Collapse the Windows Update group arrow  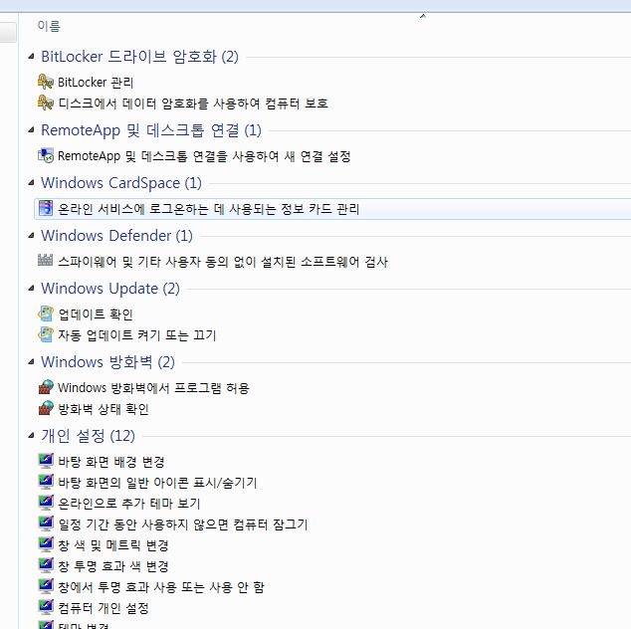click(x=31, y=289)
